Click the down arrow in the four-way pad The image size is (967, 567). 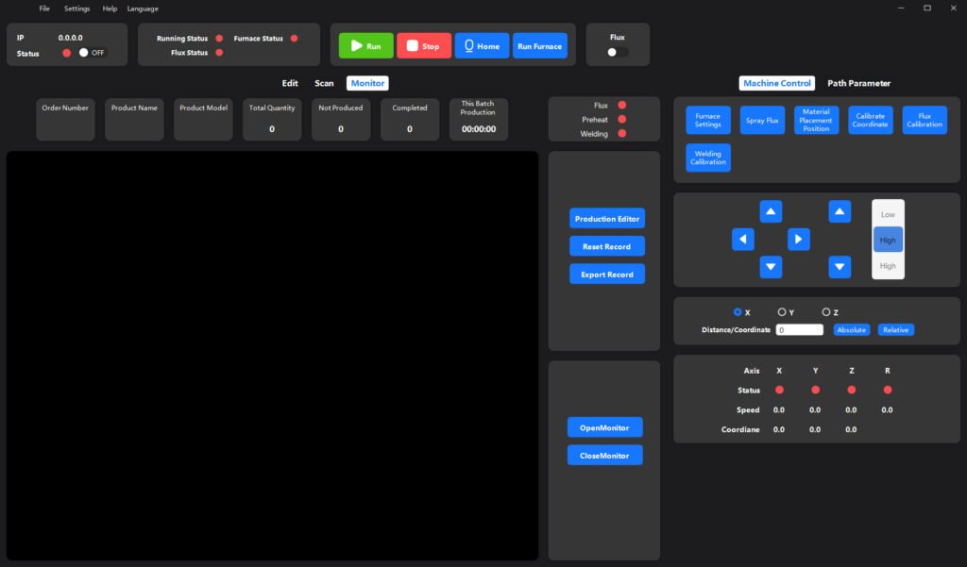coord(772,268)
